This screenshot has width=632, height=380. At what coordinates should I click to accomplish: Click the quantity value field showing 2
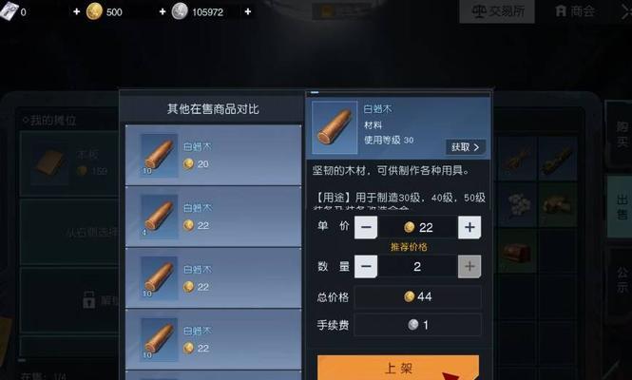[x=417, y=266]
